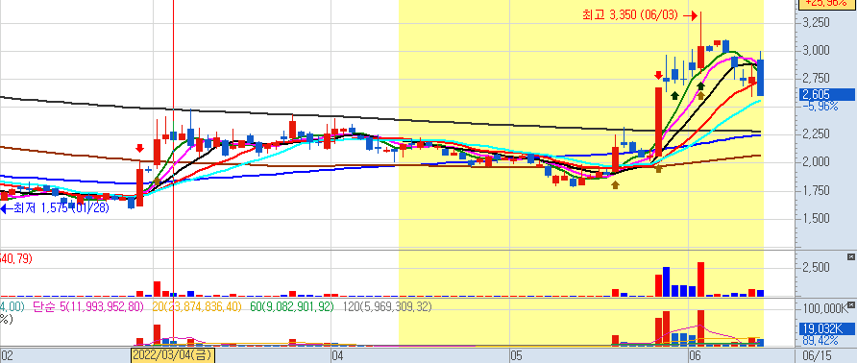Image resolution: width=857 pixels, height=363 pixels.
Task: Click the tall red late-May surge candle
Action: pos(658,123)
